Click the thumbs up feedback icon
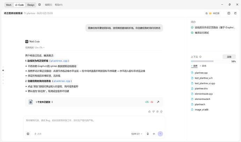The image size is (241, 142). (x=149, y=111)
